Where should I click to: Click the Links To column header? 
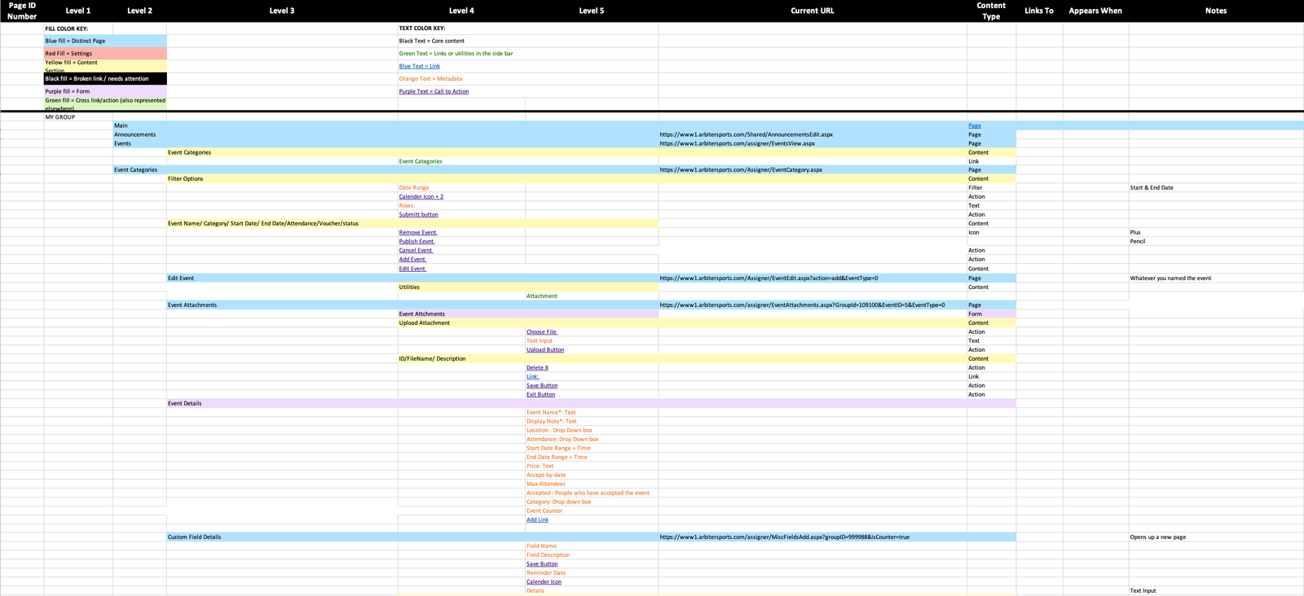1039,11
